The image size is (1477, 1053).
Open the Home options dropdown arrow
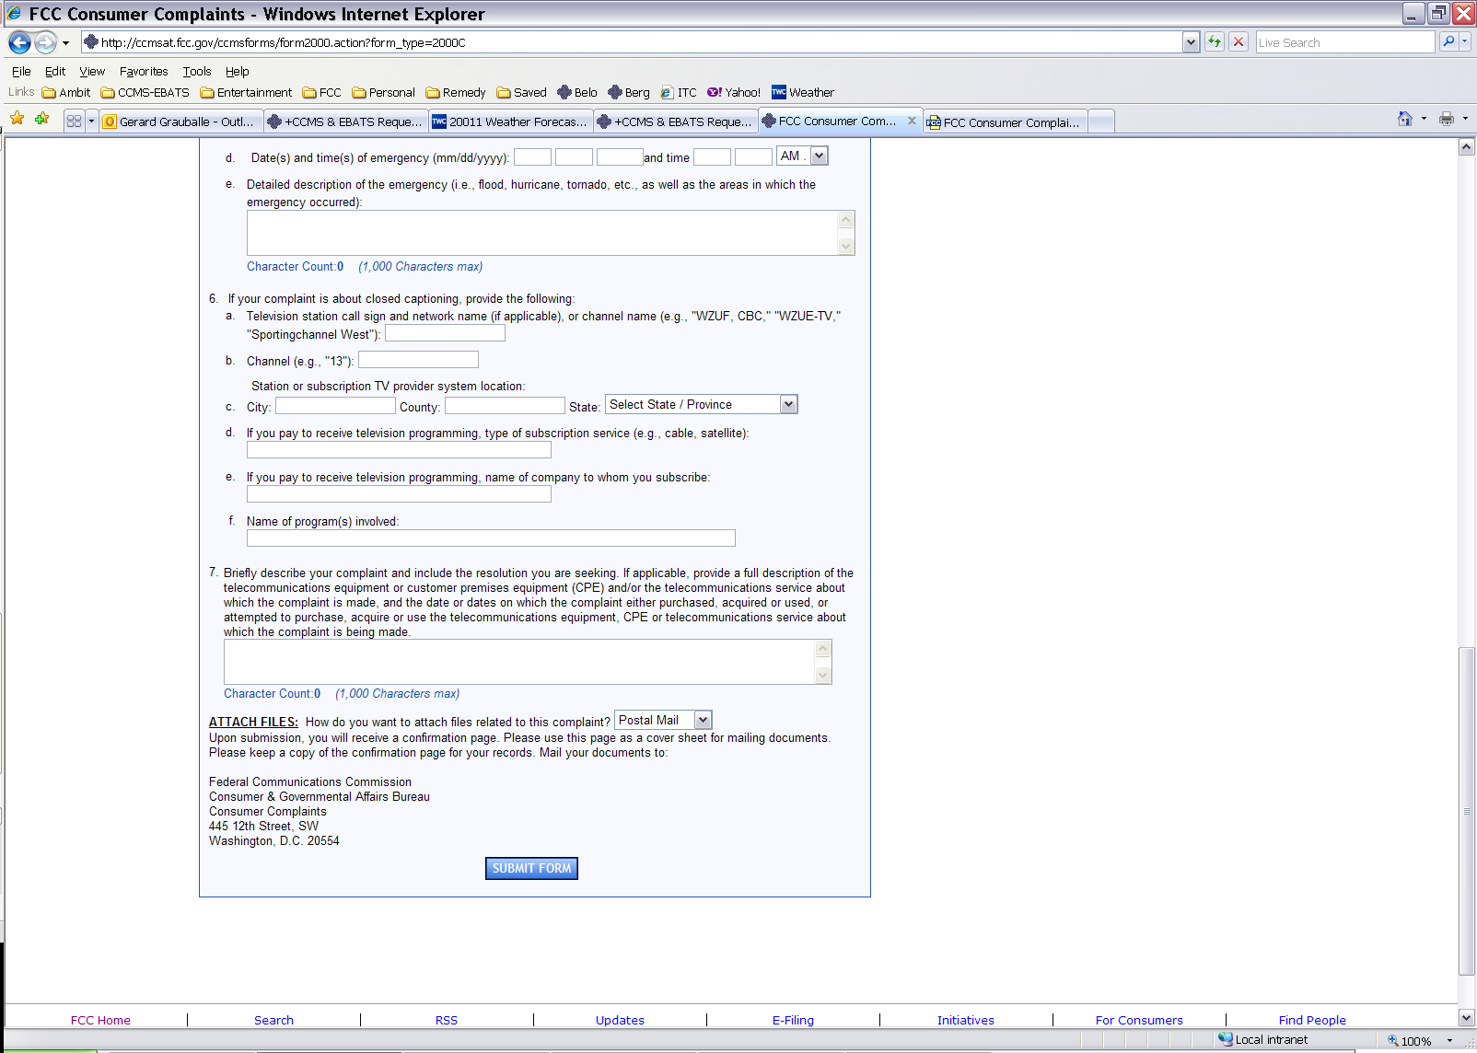[x=1424, y=119]
